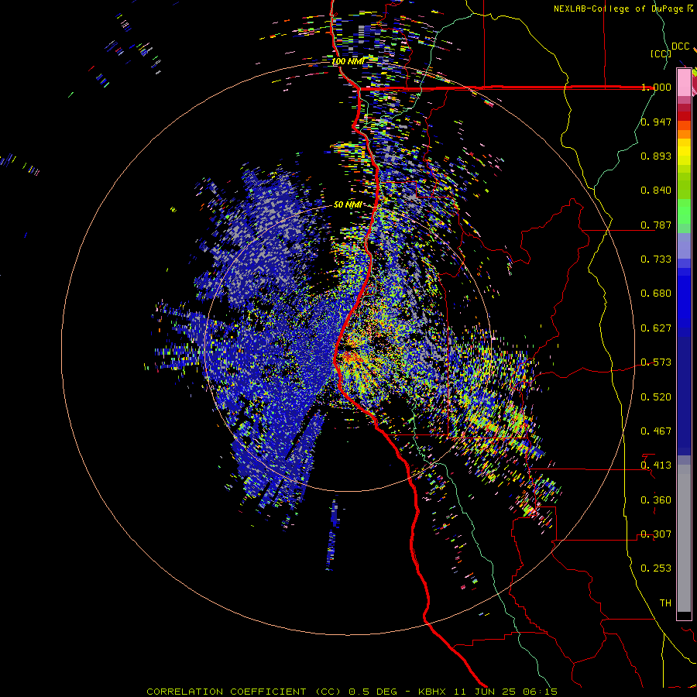Pick the red segment of the color bar
Viewport: 697px width, 697px height.
click(684, 116)
